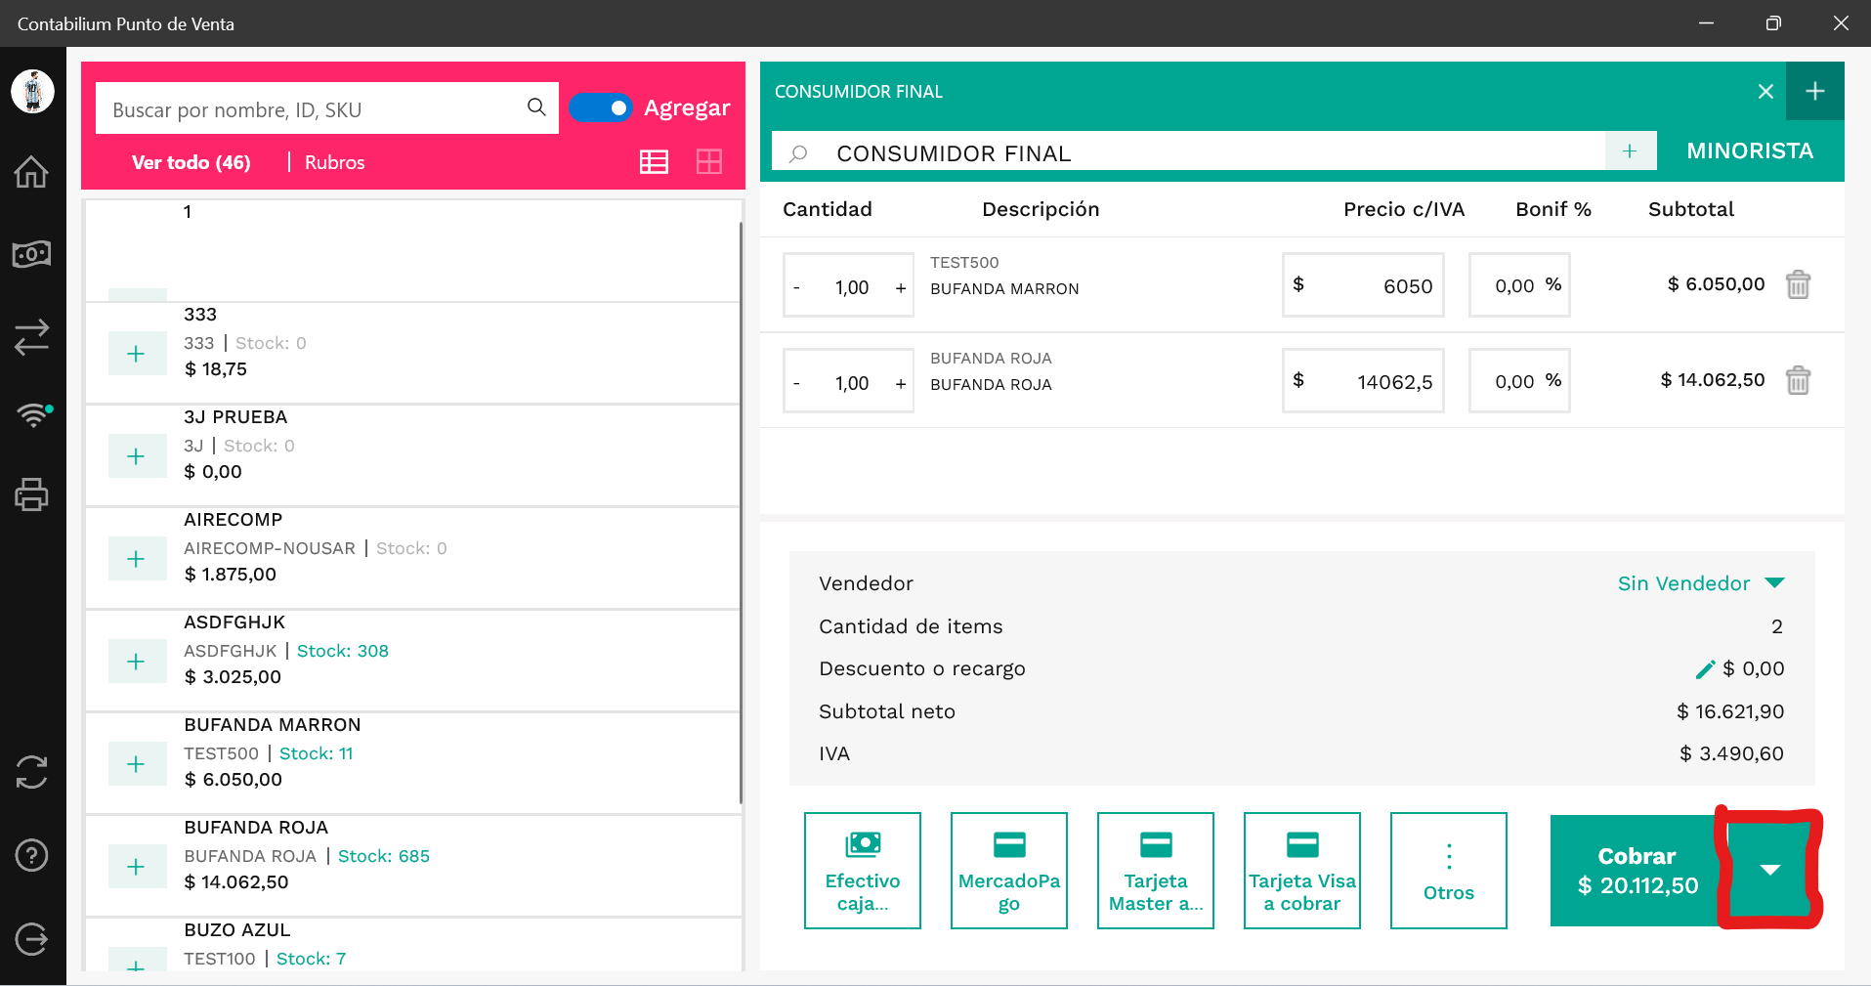The image size is (1871, 986).
Task: Click the product list scrollbar
Action: (741, 512)
